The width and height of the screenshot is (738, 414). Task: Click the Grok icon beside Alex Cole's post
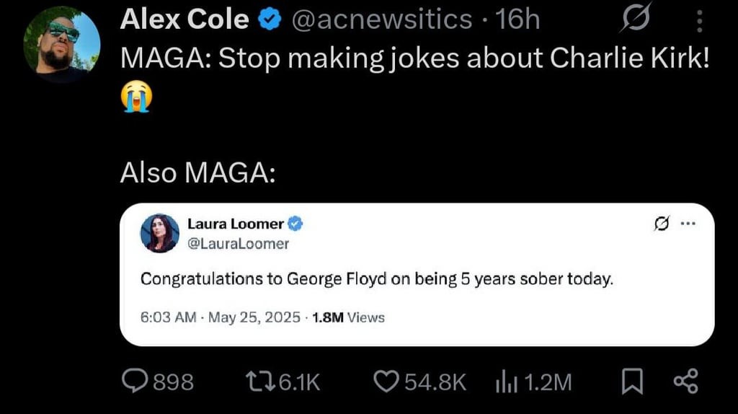[x=636, y=19]
